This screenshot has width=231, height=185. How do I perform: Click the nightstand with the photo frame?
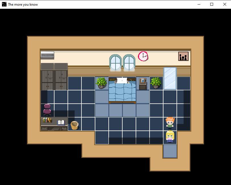[143, 84]
